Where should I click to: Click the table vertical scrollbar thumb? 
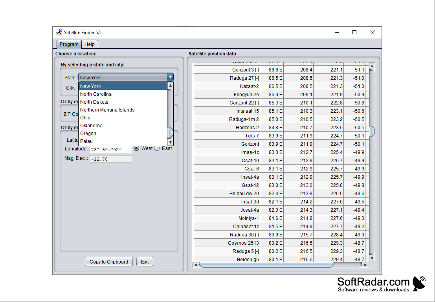[x=372, y=131]
